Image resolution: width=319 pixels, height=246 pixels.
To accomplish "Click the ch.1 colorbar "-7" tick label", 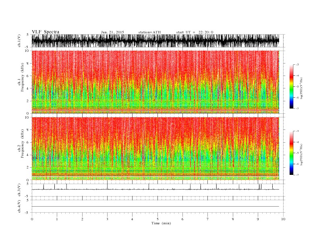I will pyautogui.click(x=297, y=109).
